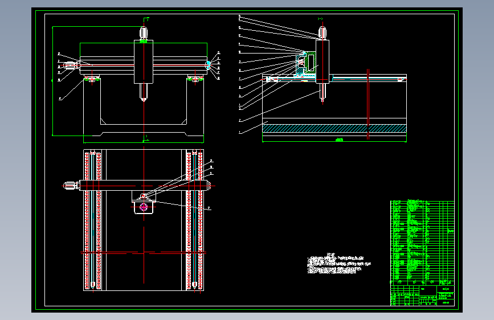This screenshot has height=320, width=494.
Task: Click the green parts list table
Action: 422,243
